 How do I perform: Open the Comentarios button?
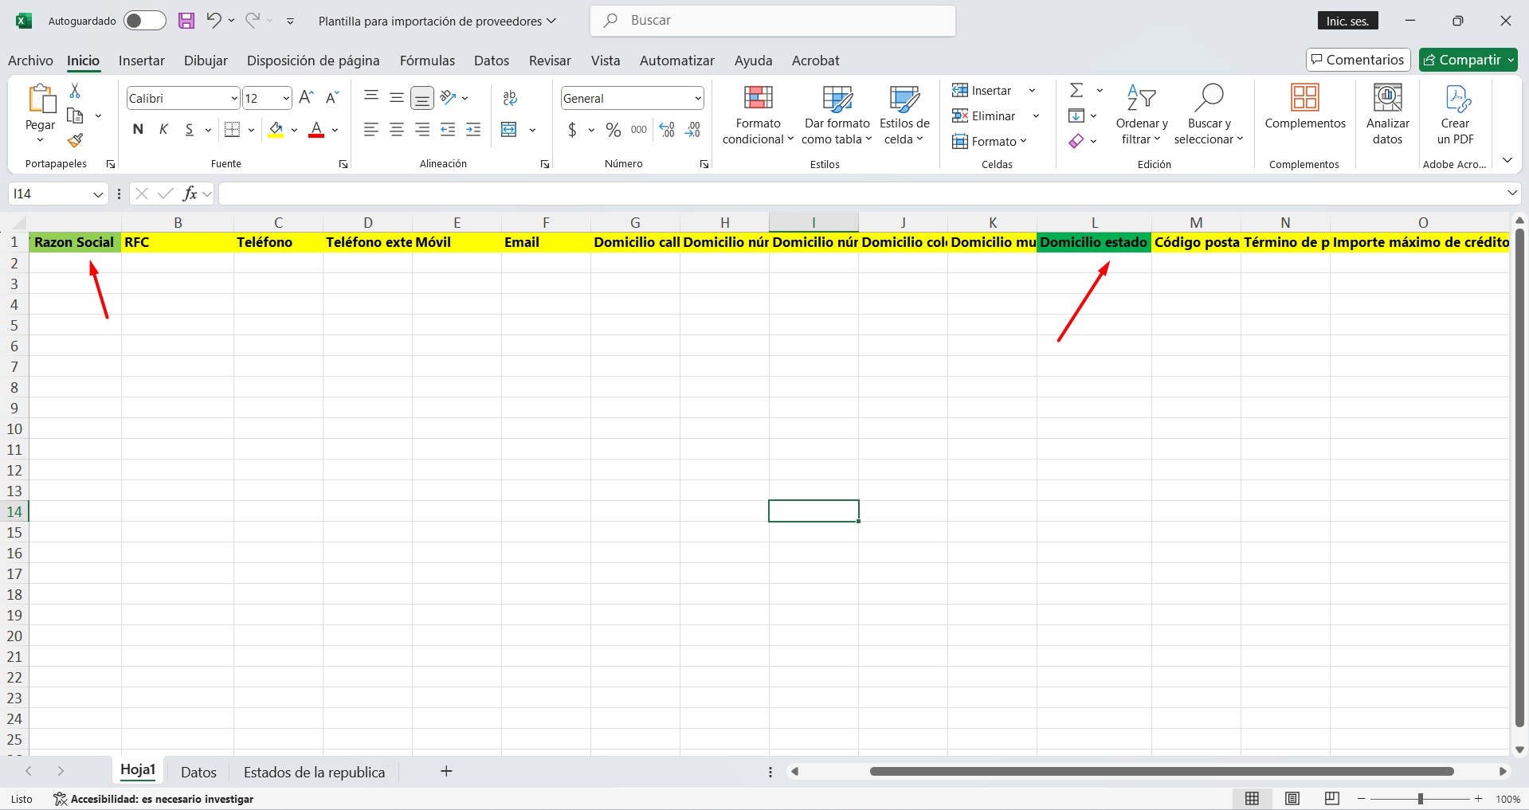tap(1358, 60)
